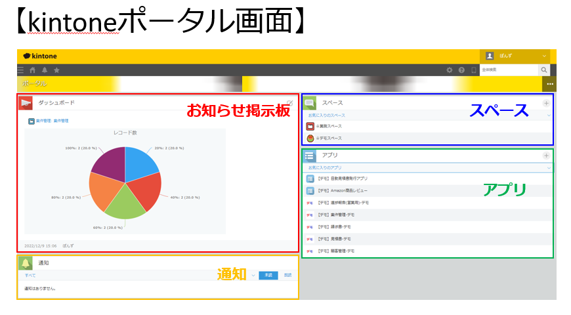Click the user avatar icon next to ぽんず
Image resolution: width=571 pixels, height=315 pixels.
click(x=490, y=56)
